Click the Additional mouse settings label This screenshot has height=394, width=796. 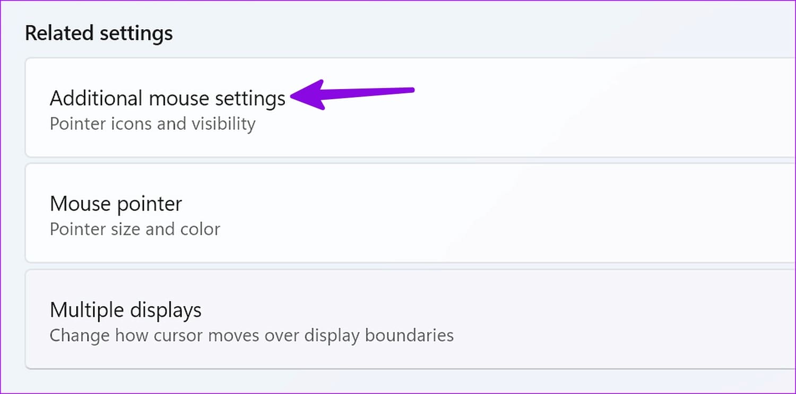(x=167, y=98)
